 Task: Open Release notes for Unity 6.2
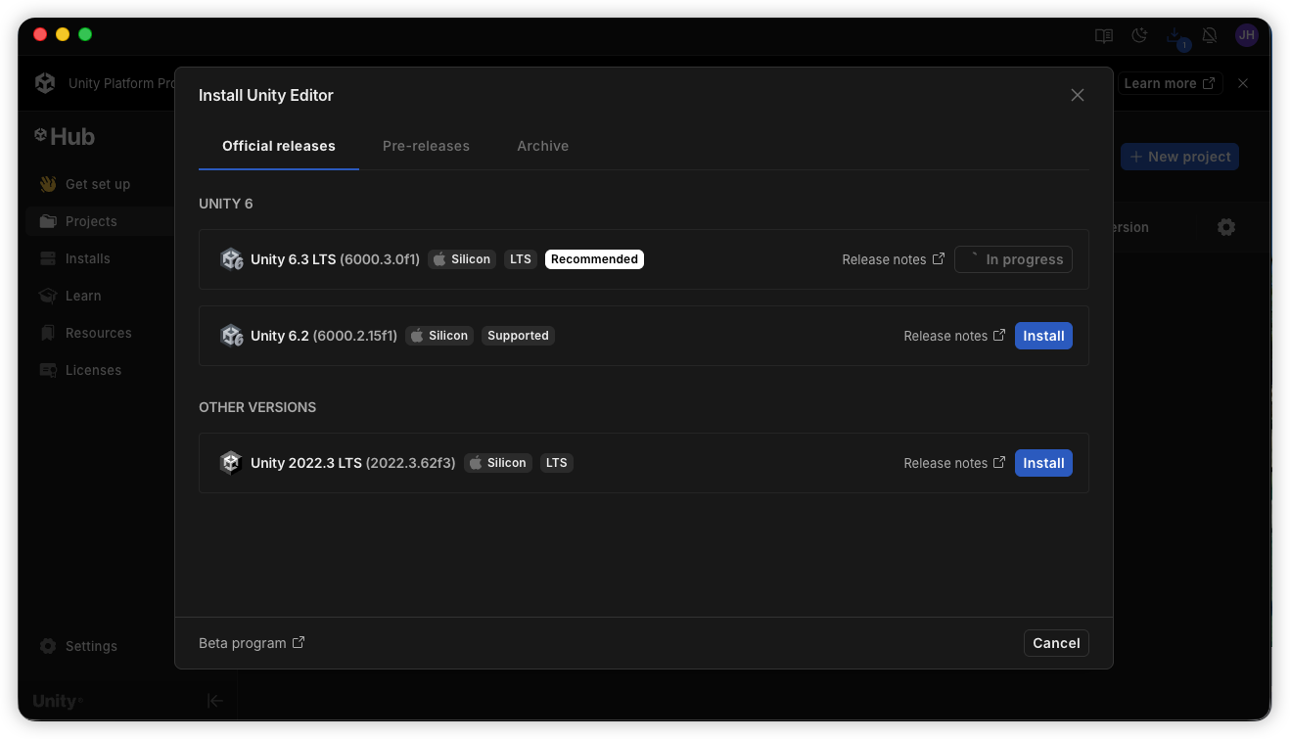click(x=954, y=336)
